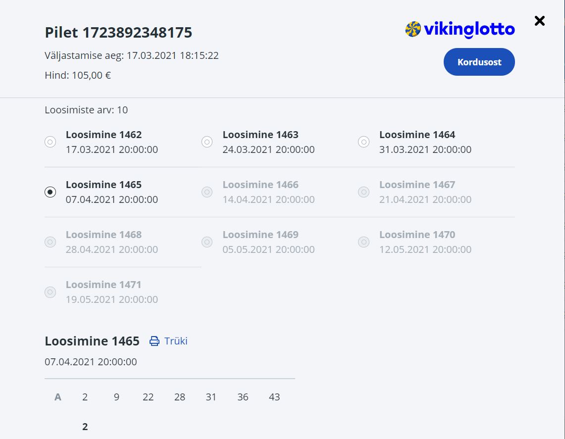Click the printer icon beside Trüki
Image resolution: width=565 pixels, height=439 pixels.
154,341
